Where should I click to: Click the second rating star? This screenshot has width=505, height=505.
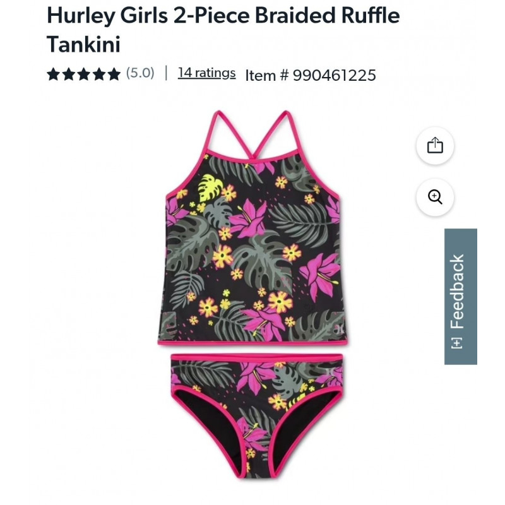68,74
